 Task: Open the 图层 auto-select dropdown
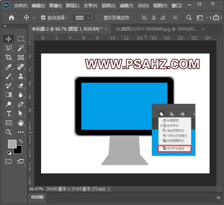(x=82, y=18)
